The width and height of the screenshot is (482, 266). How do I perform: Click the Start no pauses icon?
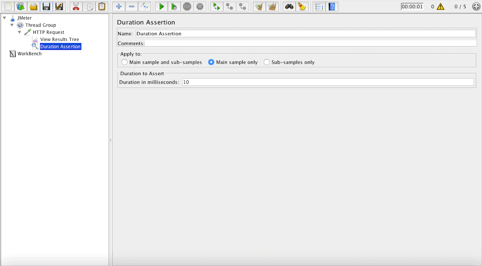tap(174, 6)
